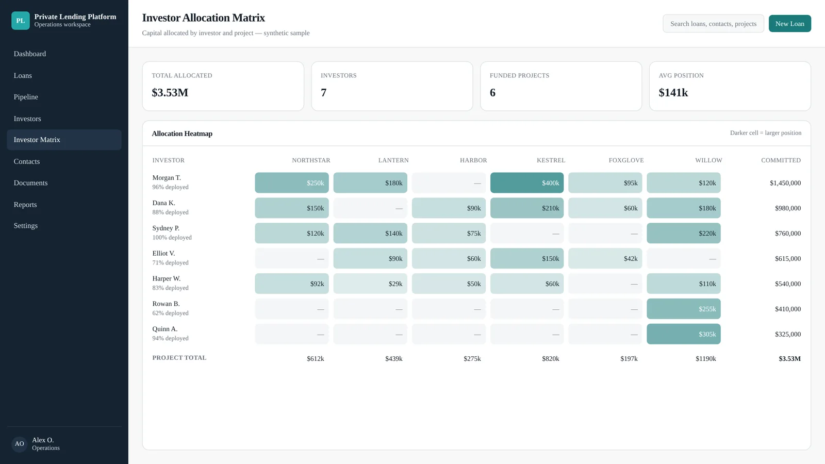Image resolution: width=825 pixels, height=464 pixels.
Task: Click Elliot V. 71% deployed label
Action: click(170, 263)
